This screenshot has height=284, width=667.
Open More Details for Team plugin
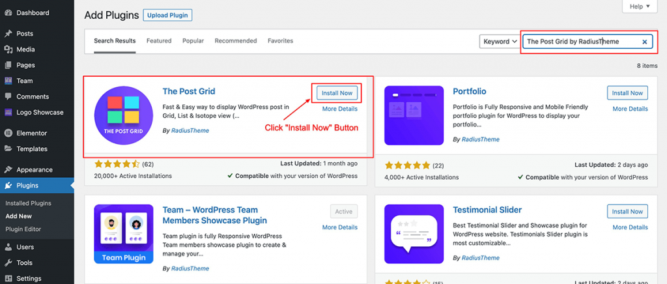[x=340, y=227]
